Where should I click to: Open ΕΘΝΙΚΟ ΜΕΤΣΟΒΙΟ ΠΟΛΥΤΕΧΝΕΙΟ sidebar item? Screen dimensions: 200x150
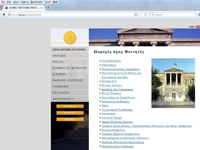[x=70, y=50]
